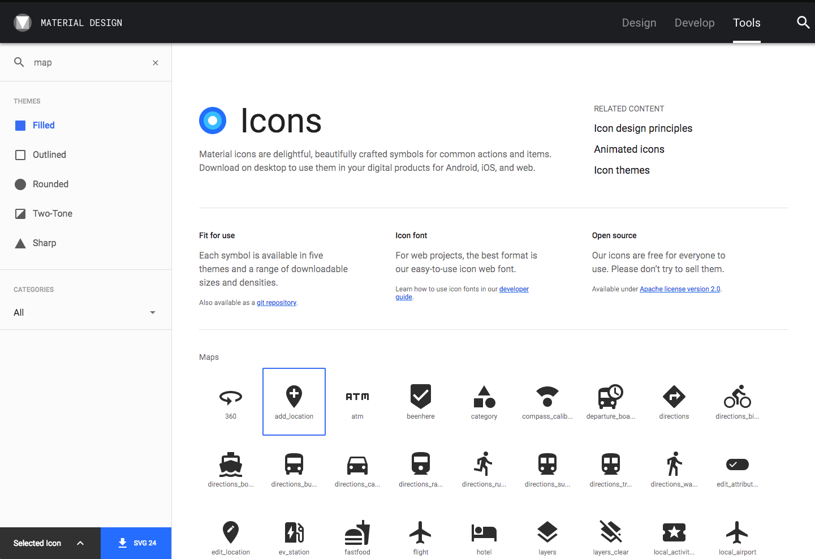This screenshot has width=815, height=559.
Task: Select the hotel icon
Action: click(x=484, y=537)
